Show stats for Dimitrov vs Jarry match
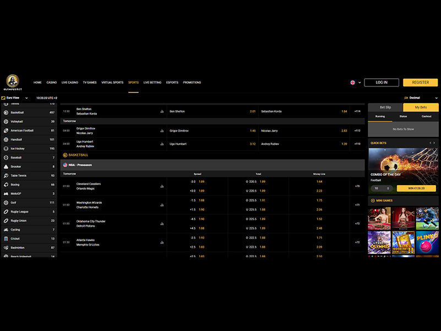The width and height of the screenshot is (441, 331). pyautogui.click(x=162, y=131)
